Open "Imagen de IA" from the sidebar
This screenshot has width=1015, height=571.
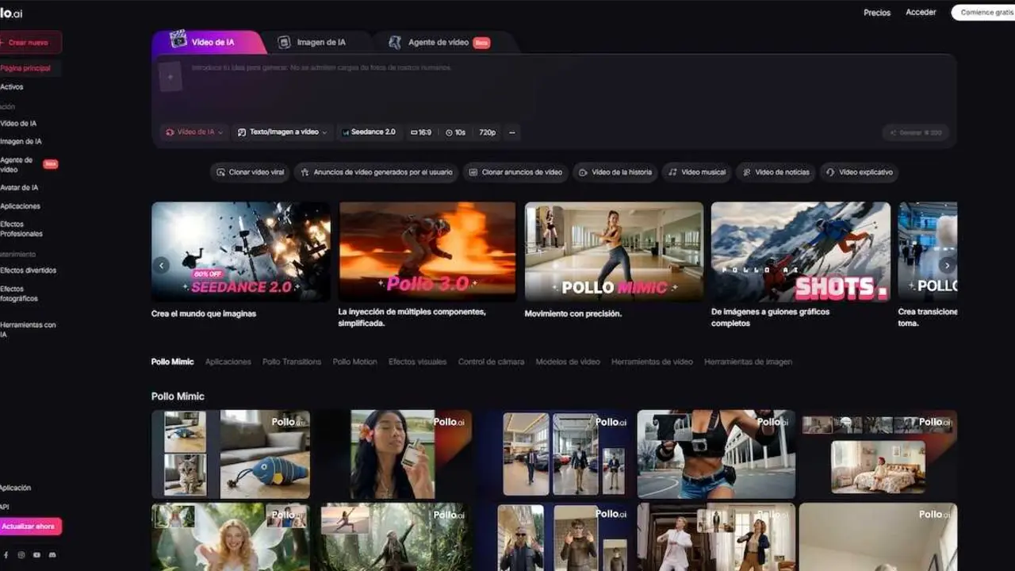21,141
